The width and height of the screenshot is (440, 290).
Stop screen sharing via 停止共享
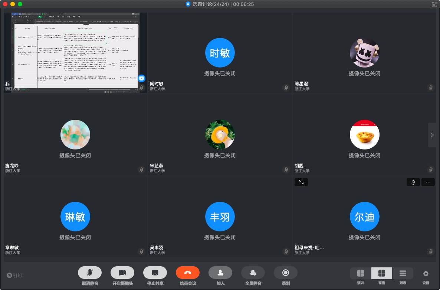(155, 273)
